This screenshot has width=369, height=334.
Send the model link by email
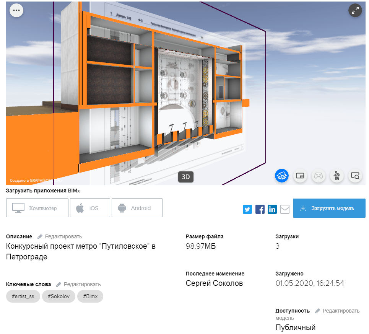pos(285,209)
